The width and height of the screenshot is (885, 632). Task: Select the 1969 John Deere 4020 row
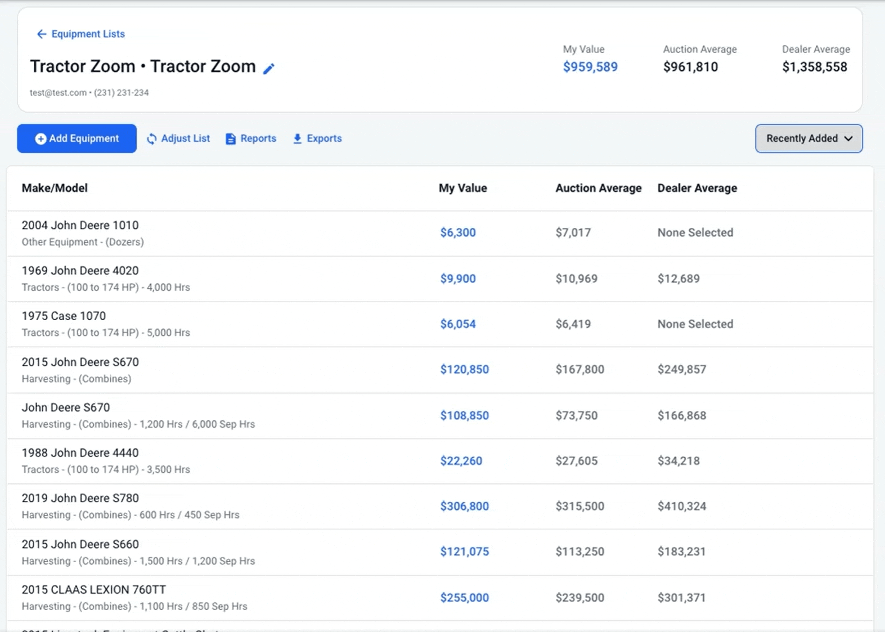(x=440, y=279)
